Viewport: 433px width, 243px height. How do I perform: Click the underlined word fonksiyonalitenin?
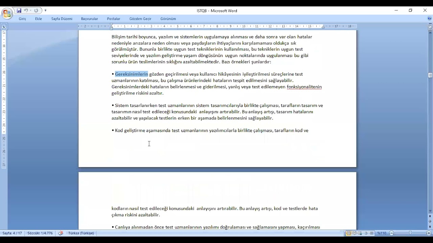[x=304, y=87]
